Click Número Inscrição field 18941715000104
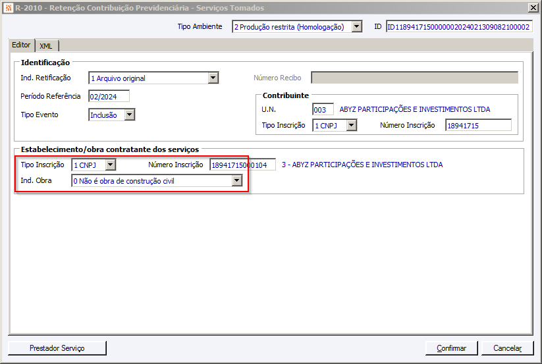 pos(242,165)
